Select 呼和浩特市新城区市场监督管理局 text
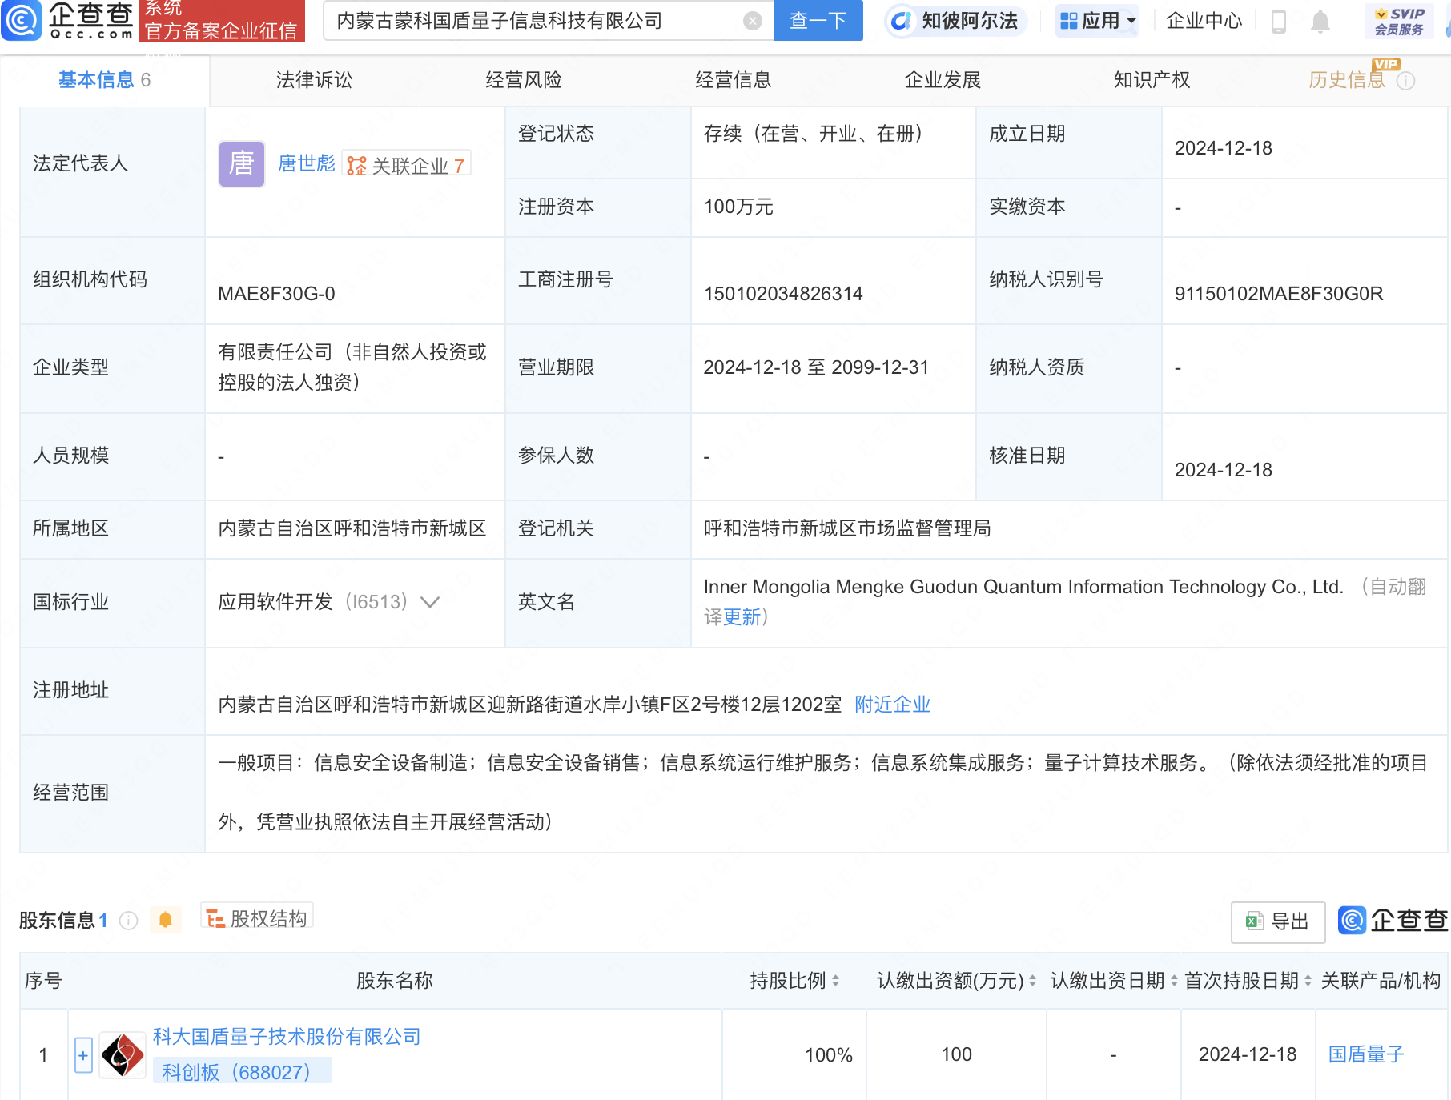Screen dimensions: 1451x1100 click(847, 528)
